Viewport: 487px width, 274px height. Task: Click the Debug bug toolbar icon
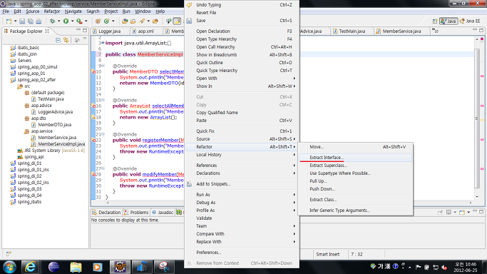52,21
